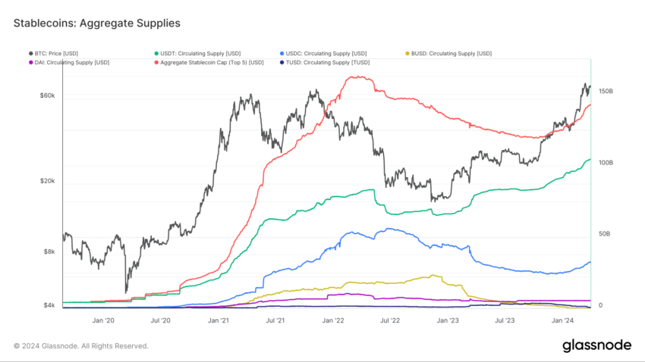Viewport: 645px width, 362px height.
Task: Click the glassnode logo
Action: click(596, 345)
